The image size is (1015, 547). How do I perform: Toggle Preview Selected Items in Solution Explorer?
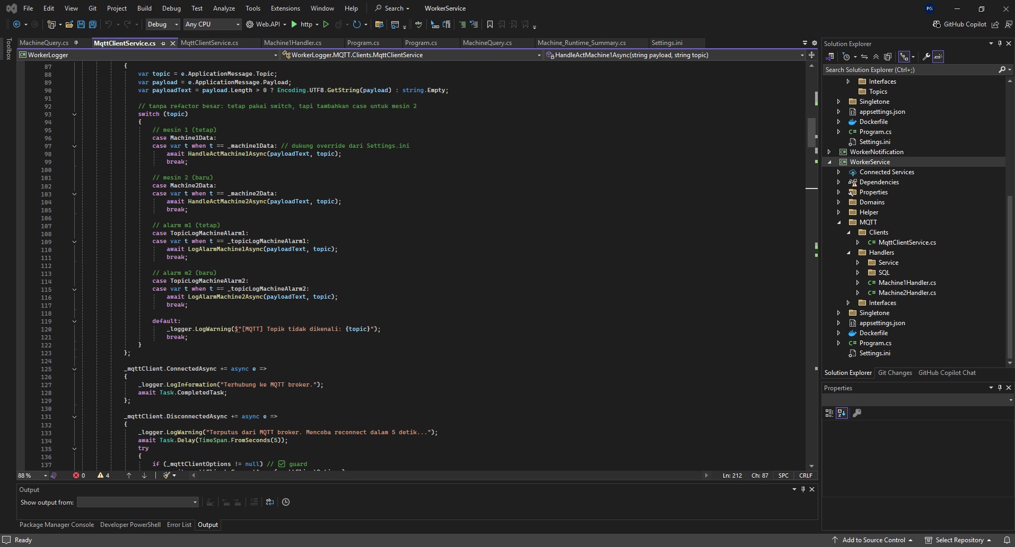click(938, 57)
